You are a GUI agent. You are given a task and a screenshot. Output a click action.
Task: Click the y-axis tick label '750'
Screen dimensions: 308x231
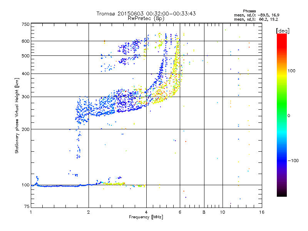click(x=25, y=24)
